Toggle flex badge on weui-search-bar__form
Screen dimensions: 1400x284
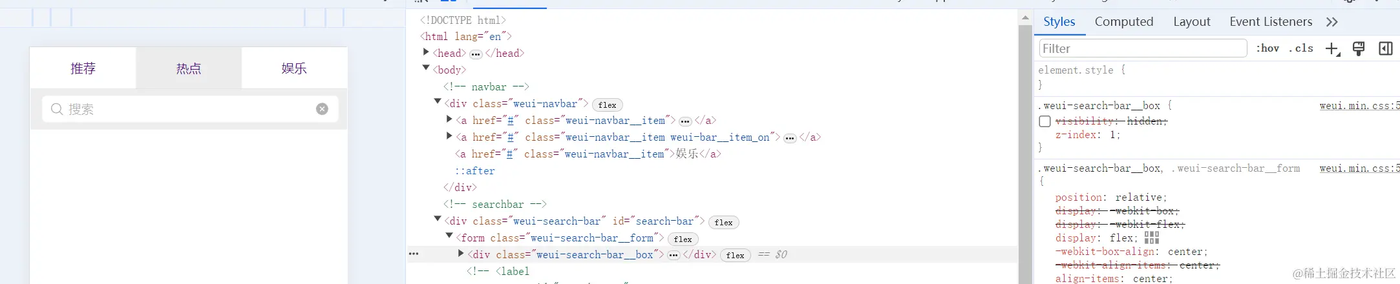point(683,239)
